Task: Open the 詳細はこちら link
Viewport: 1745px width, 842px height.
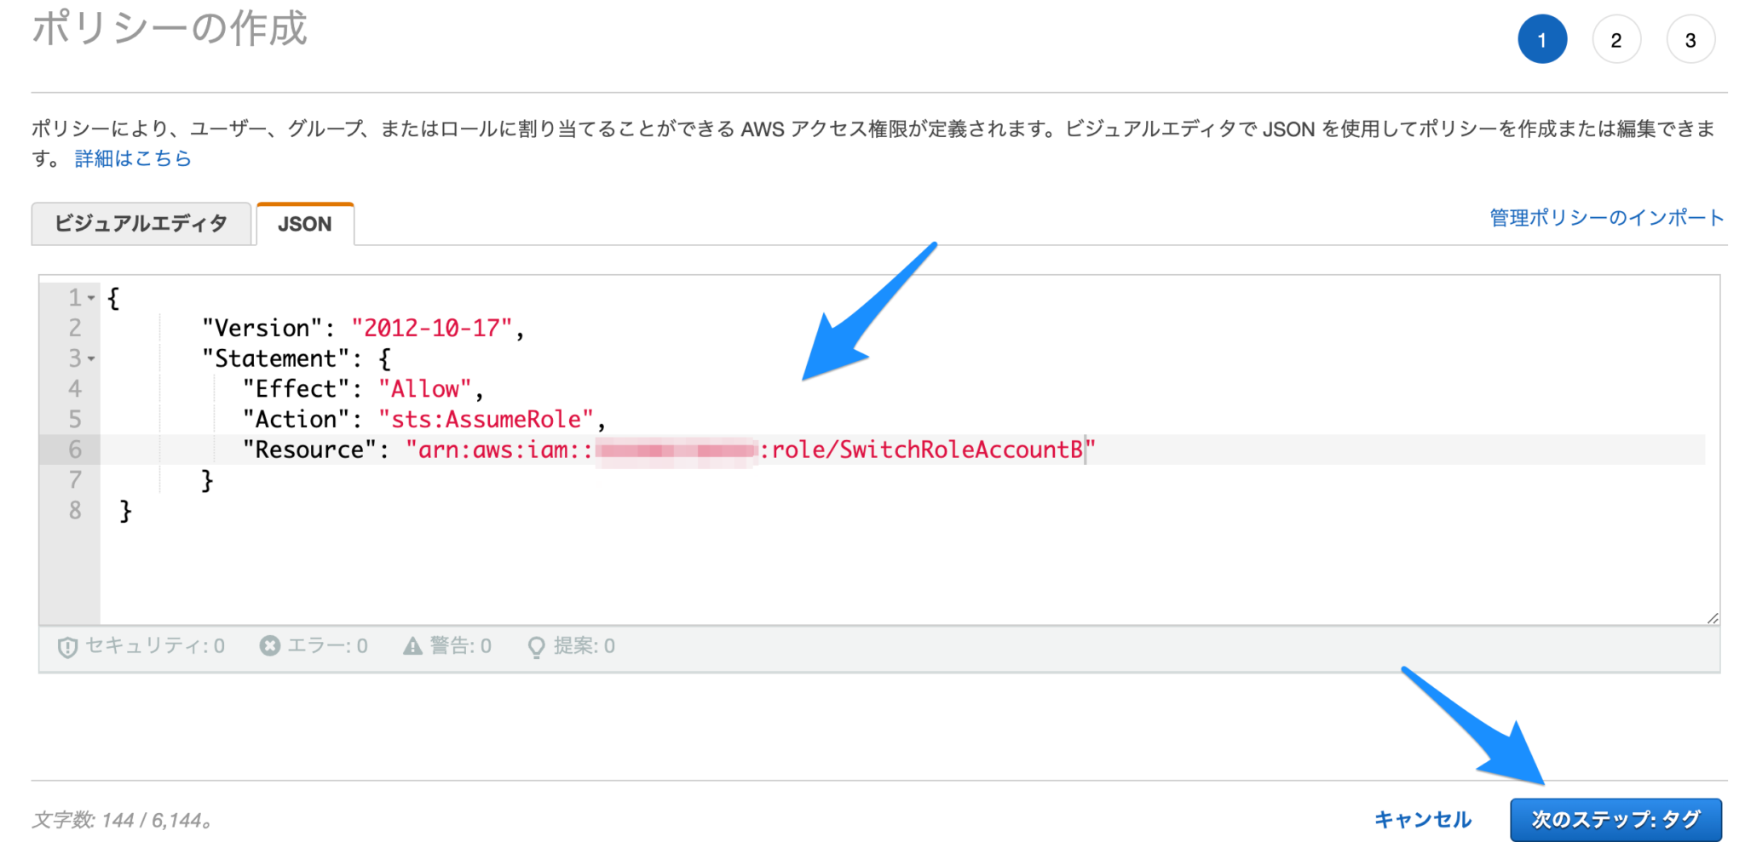Action: pos(132,158)
